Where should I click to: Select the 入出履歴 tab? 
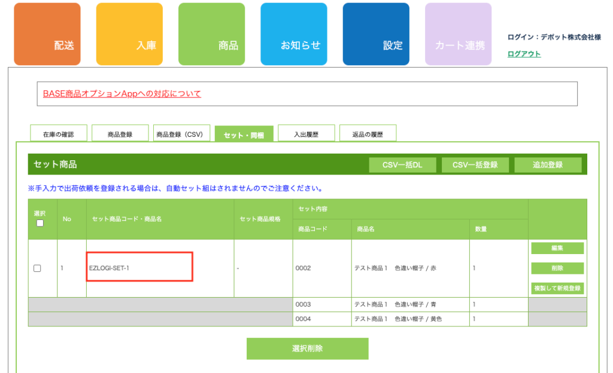(306, 134)
